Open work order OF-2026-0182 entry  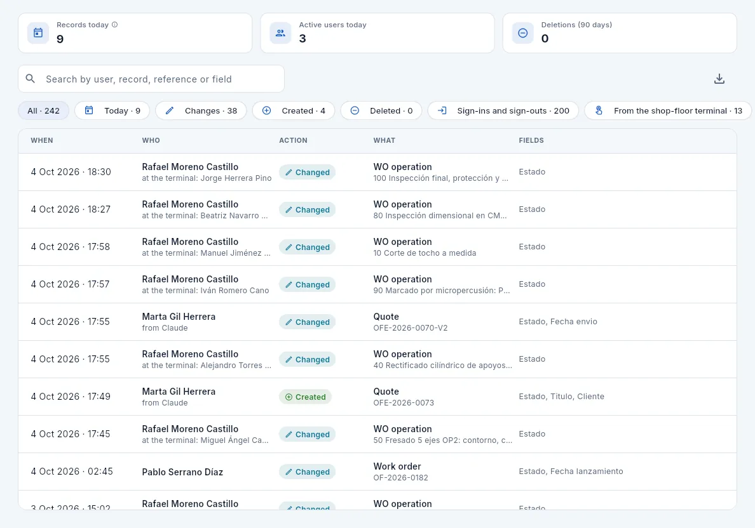click(377, 472)
